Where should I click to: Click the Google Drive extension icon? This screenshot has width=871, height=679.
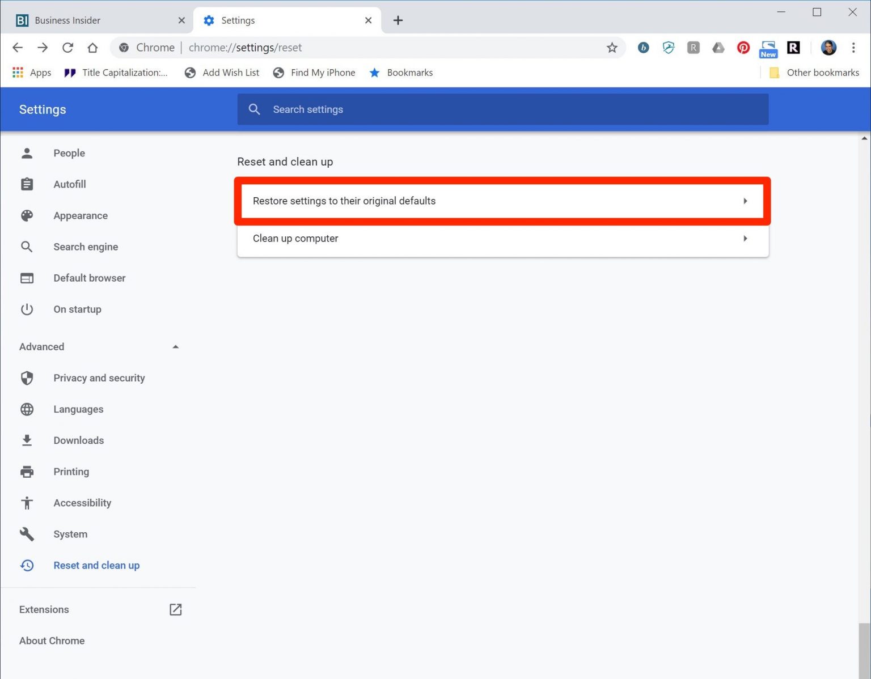[x=718, y=48]
